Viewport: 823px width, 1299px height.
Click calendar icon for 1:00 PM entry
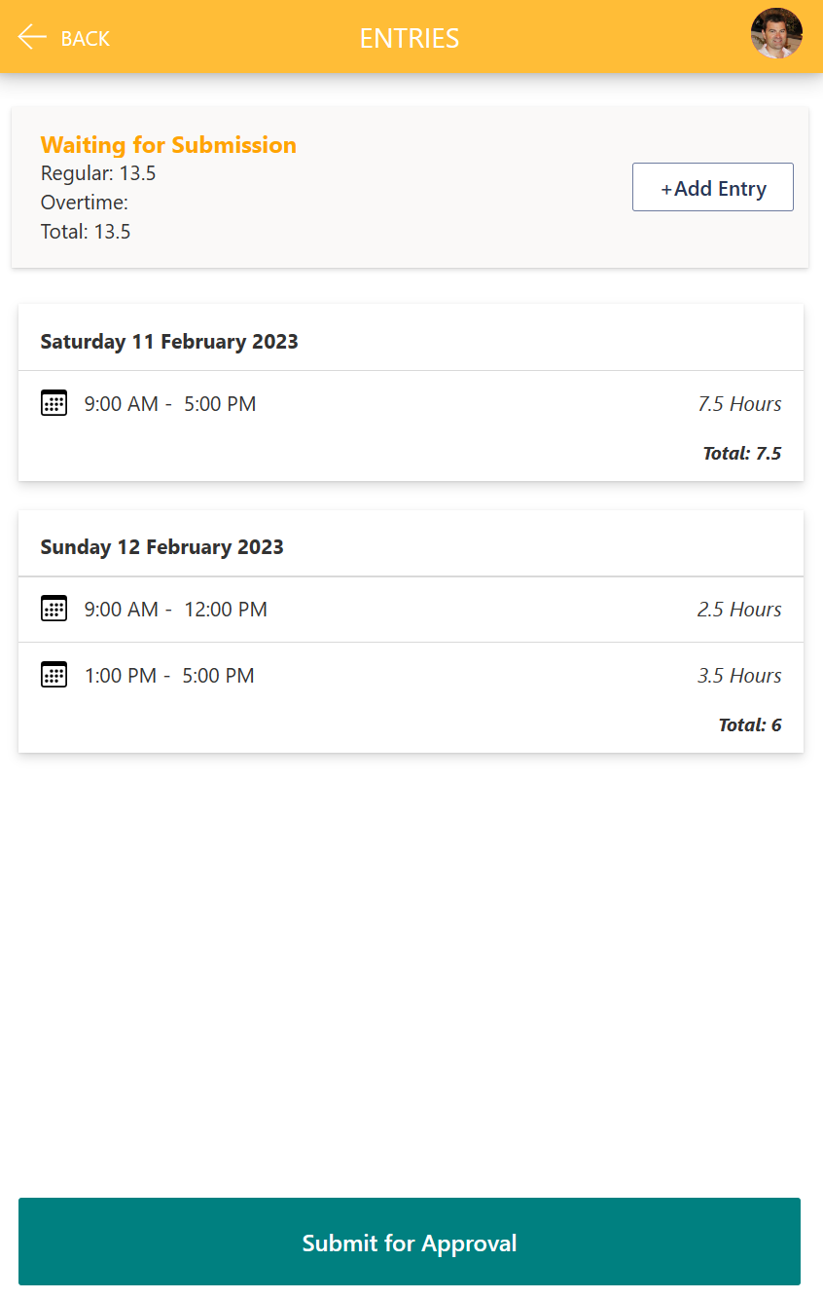(x=54, y=675)
